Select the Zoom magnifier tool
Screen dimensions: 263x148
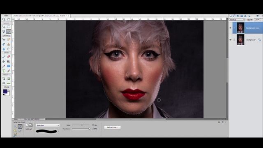[x=4, y=19]
